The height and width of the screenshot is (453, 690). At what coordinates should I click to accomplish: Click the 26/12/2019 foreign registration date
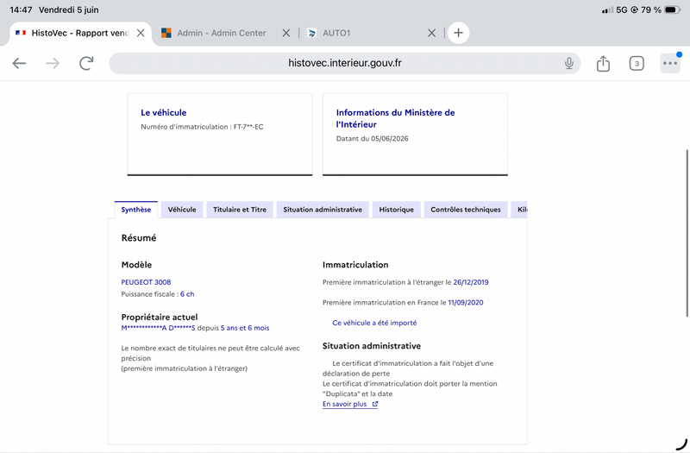pyautogui.click(x=471, y=282)
